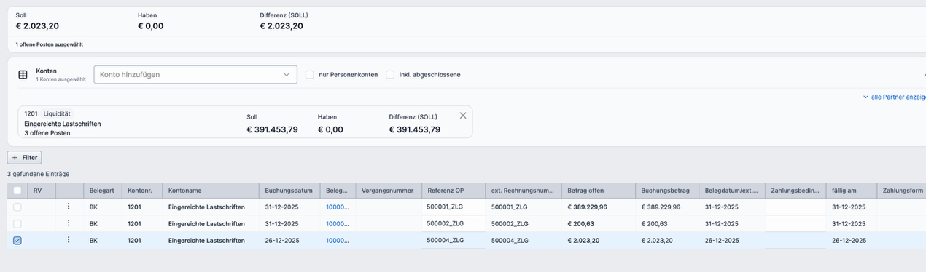This screenshot has width=926, height=272.
Task: Click the Vorgangsnummer column header
Action: 389,191
